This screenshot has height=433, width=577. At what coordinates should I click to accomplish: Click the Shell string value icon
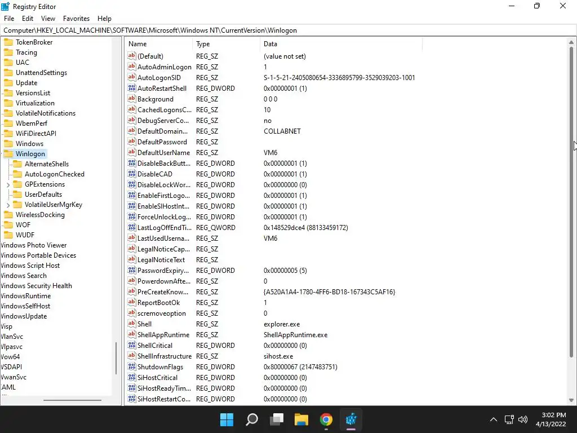tap(131, 324)
